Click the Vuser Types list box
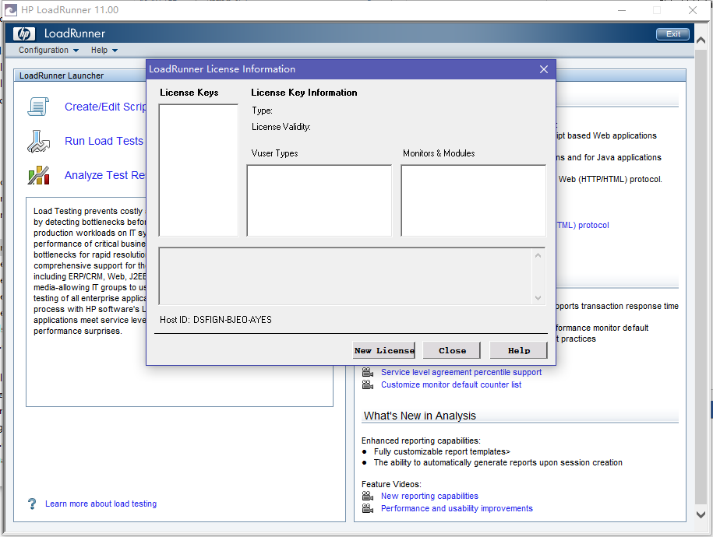Viewport: 713px width, 537px height. [x=319, y=200]
